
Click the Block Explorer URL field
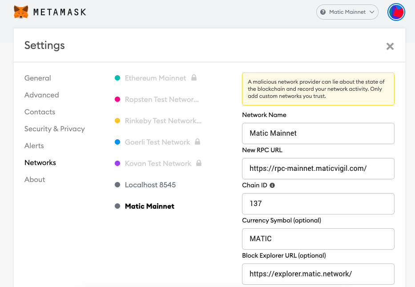tap(318, 274)
